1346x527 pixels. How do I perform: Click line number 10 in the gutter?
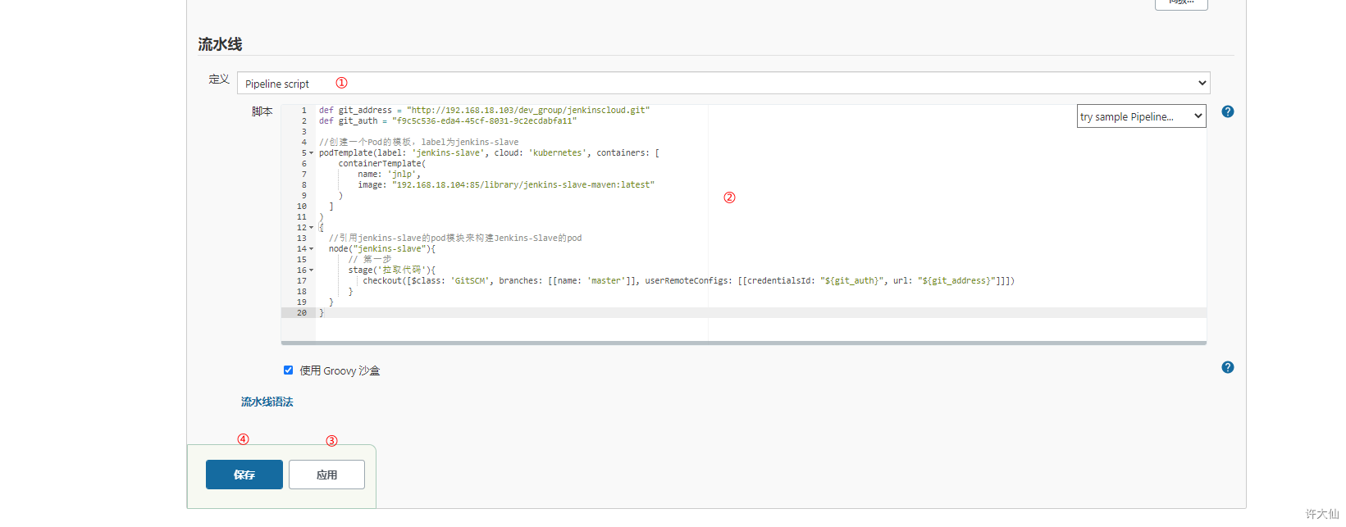[x=302, y=206]
